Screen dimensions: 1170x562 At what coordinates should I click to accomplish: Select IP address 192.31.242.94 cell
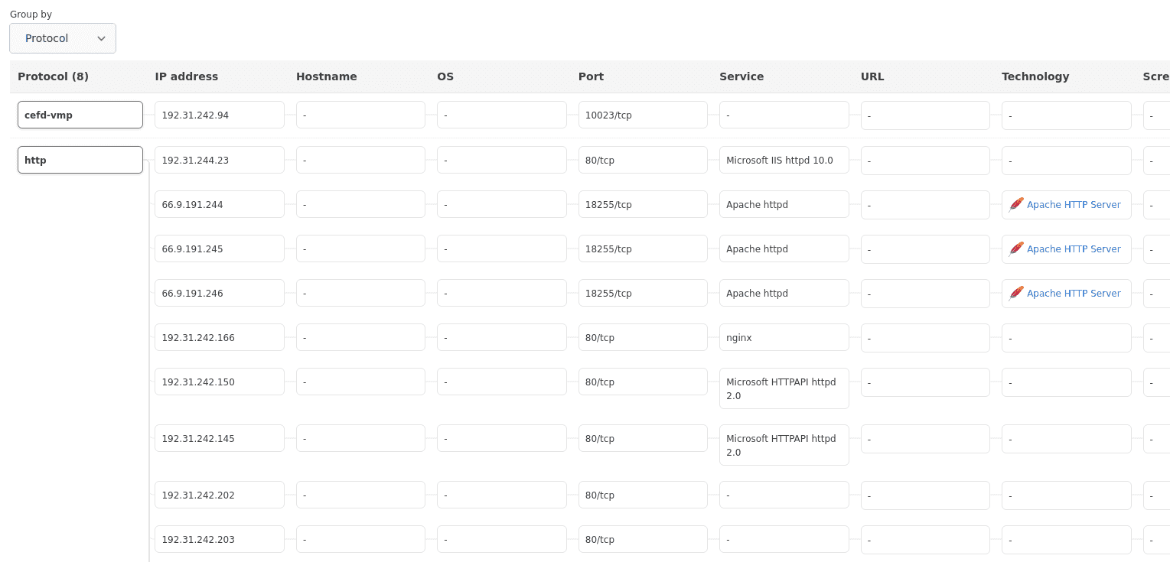(x=219, y=115)
